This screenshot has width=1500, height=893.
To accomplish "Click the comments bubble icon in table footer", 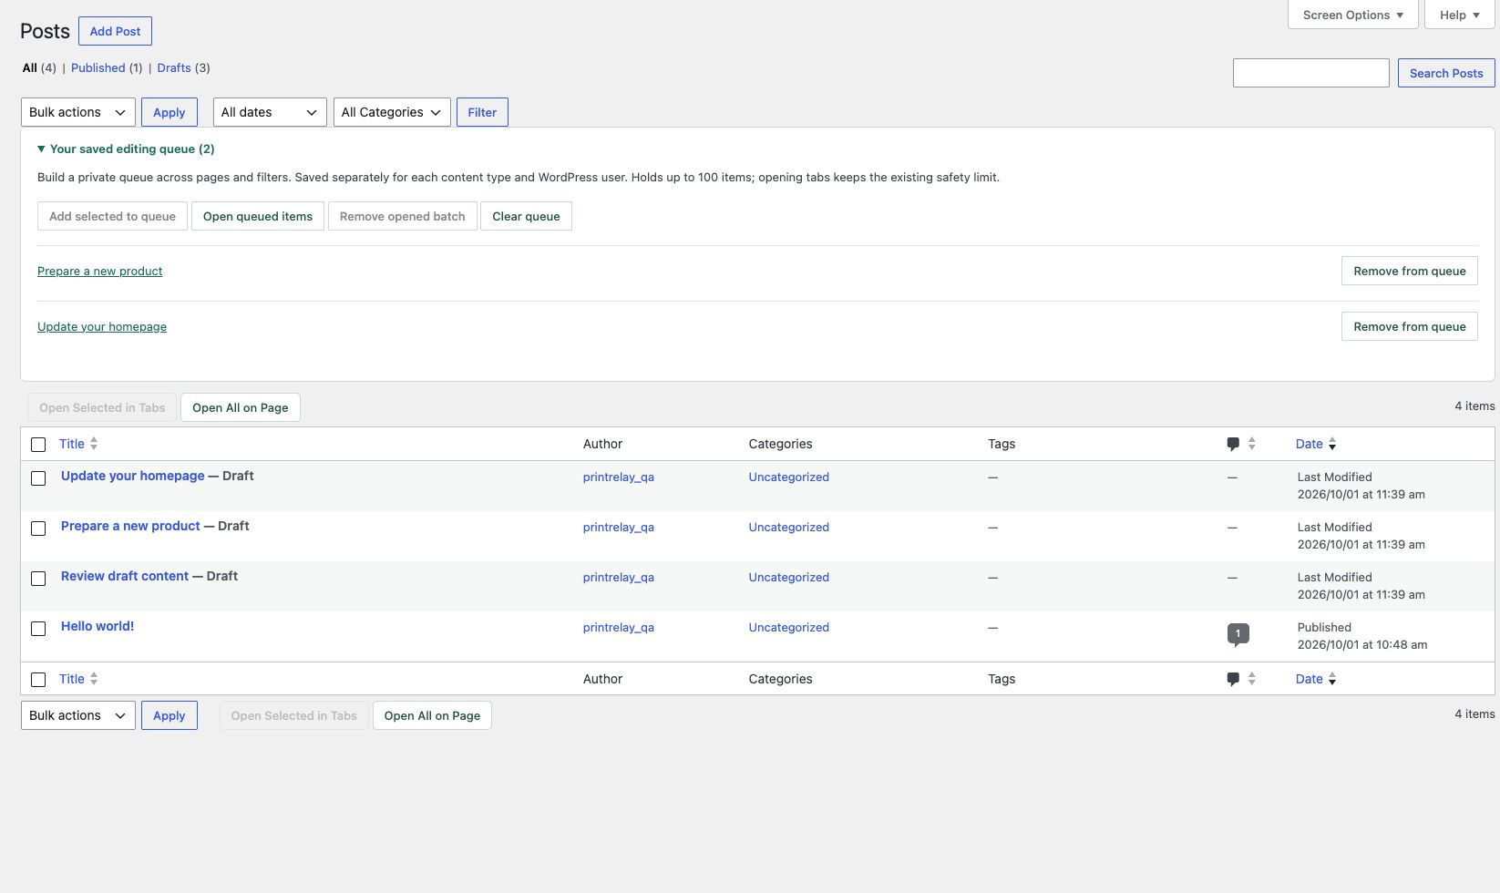I will 1232,679.
